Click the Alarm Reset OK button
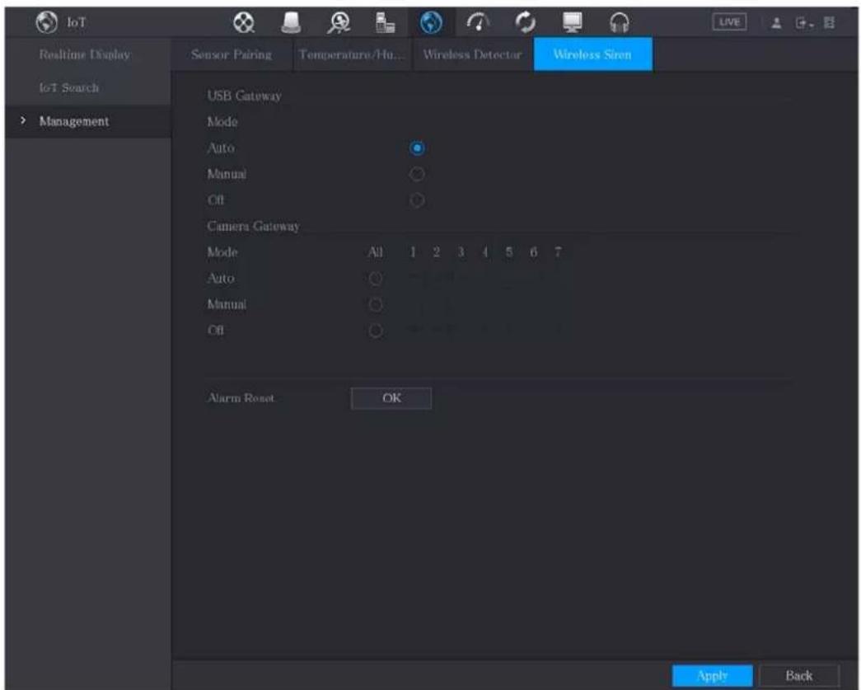This screenshot has height=690, width=861. point(391,398)
